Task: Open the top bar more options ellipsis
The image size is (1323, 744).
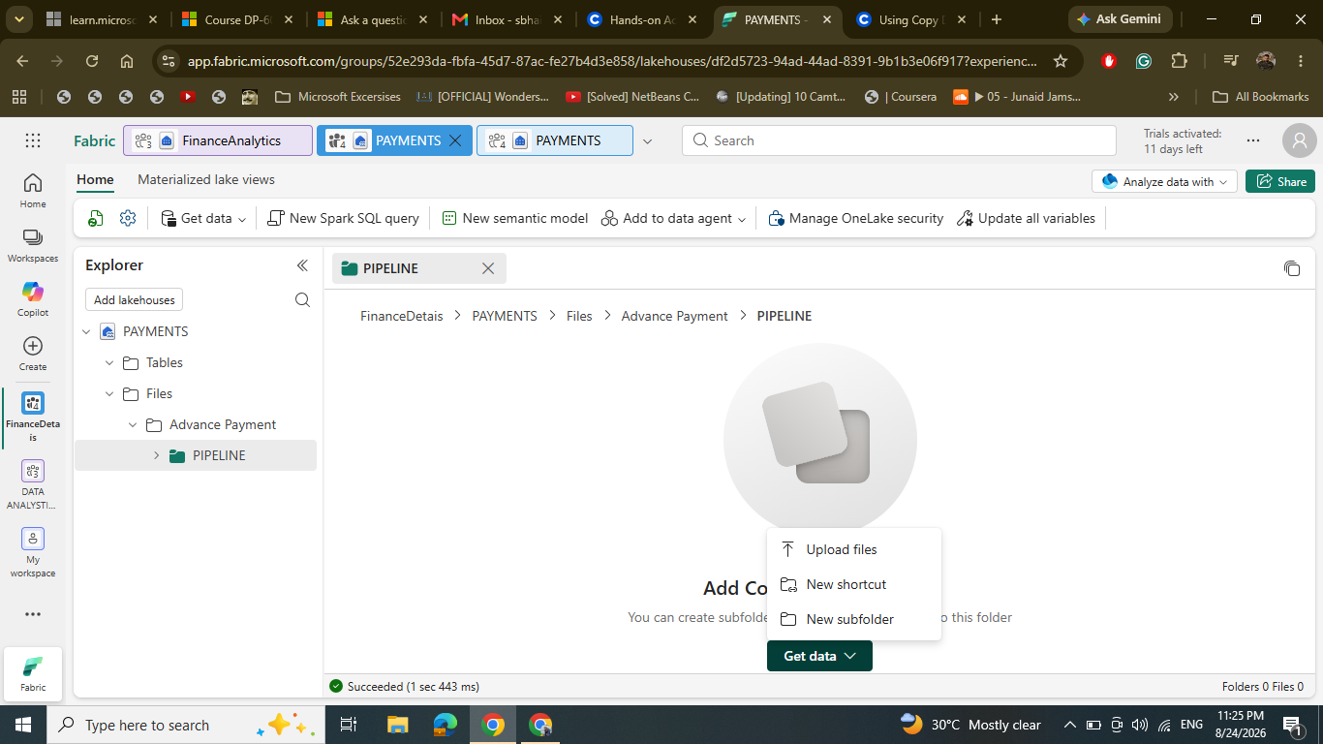Action: (1253, 140)
